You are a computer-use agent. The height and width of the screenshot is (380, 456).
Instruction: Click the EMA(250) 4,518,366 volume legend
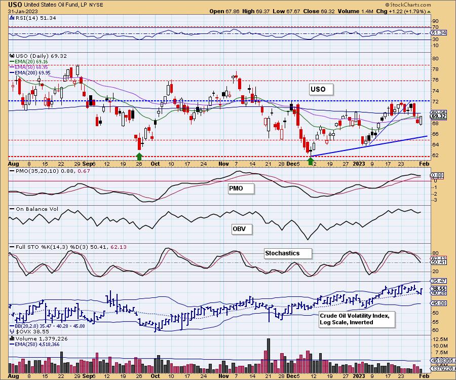[34, 345]
